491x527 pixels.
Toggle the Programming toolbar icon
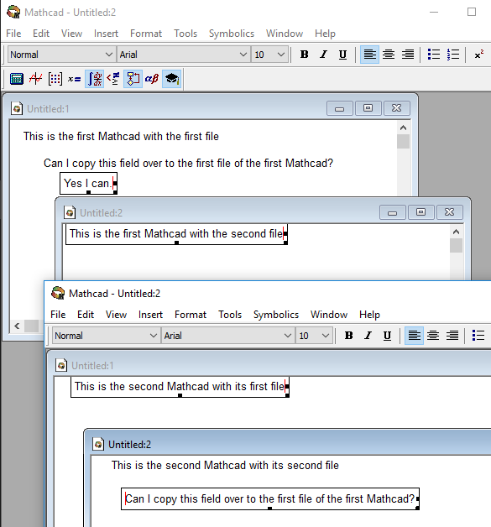(133, 79)
